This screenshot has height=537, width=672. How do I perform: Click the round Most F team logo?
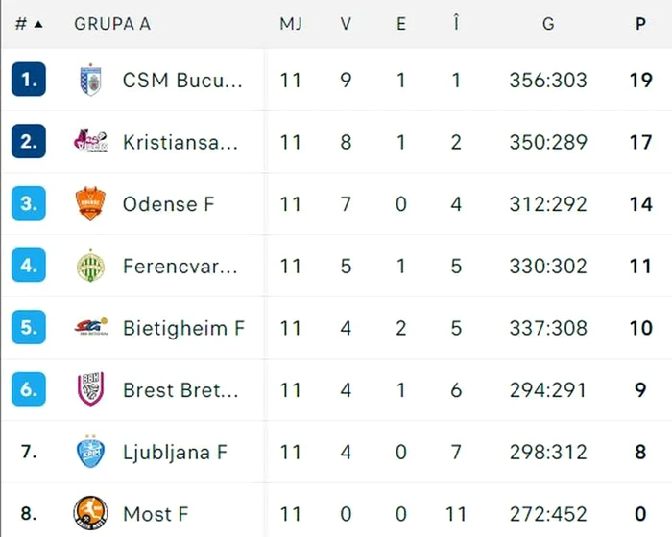point(90,513)
